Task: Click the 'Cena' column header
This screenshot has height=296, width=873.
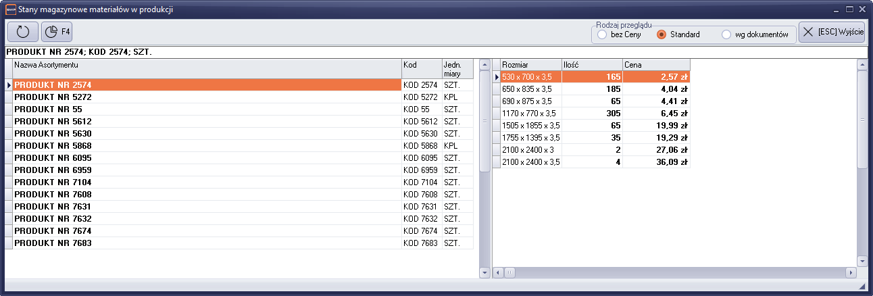Action: pyautogui.click(x=655, y=65)
